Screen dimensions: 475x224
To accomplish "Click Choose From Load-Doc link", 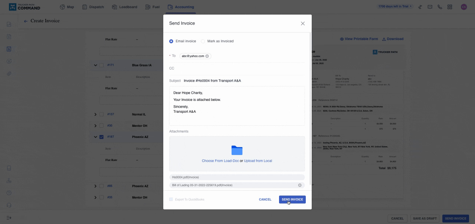I will pyautogui.click(x=220, y=161).
